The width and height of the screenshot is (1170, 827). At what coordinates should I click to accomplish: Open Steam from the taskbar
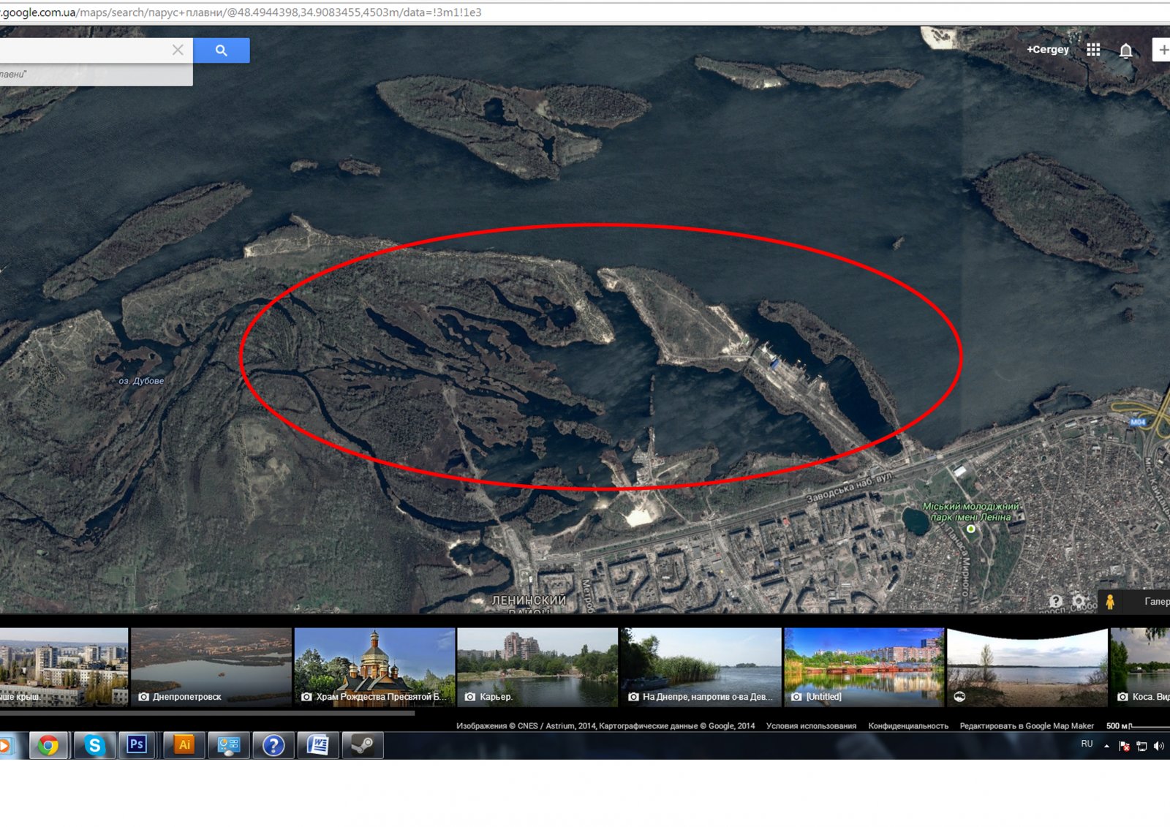363,745
